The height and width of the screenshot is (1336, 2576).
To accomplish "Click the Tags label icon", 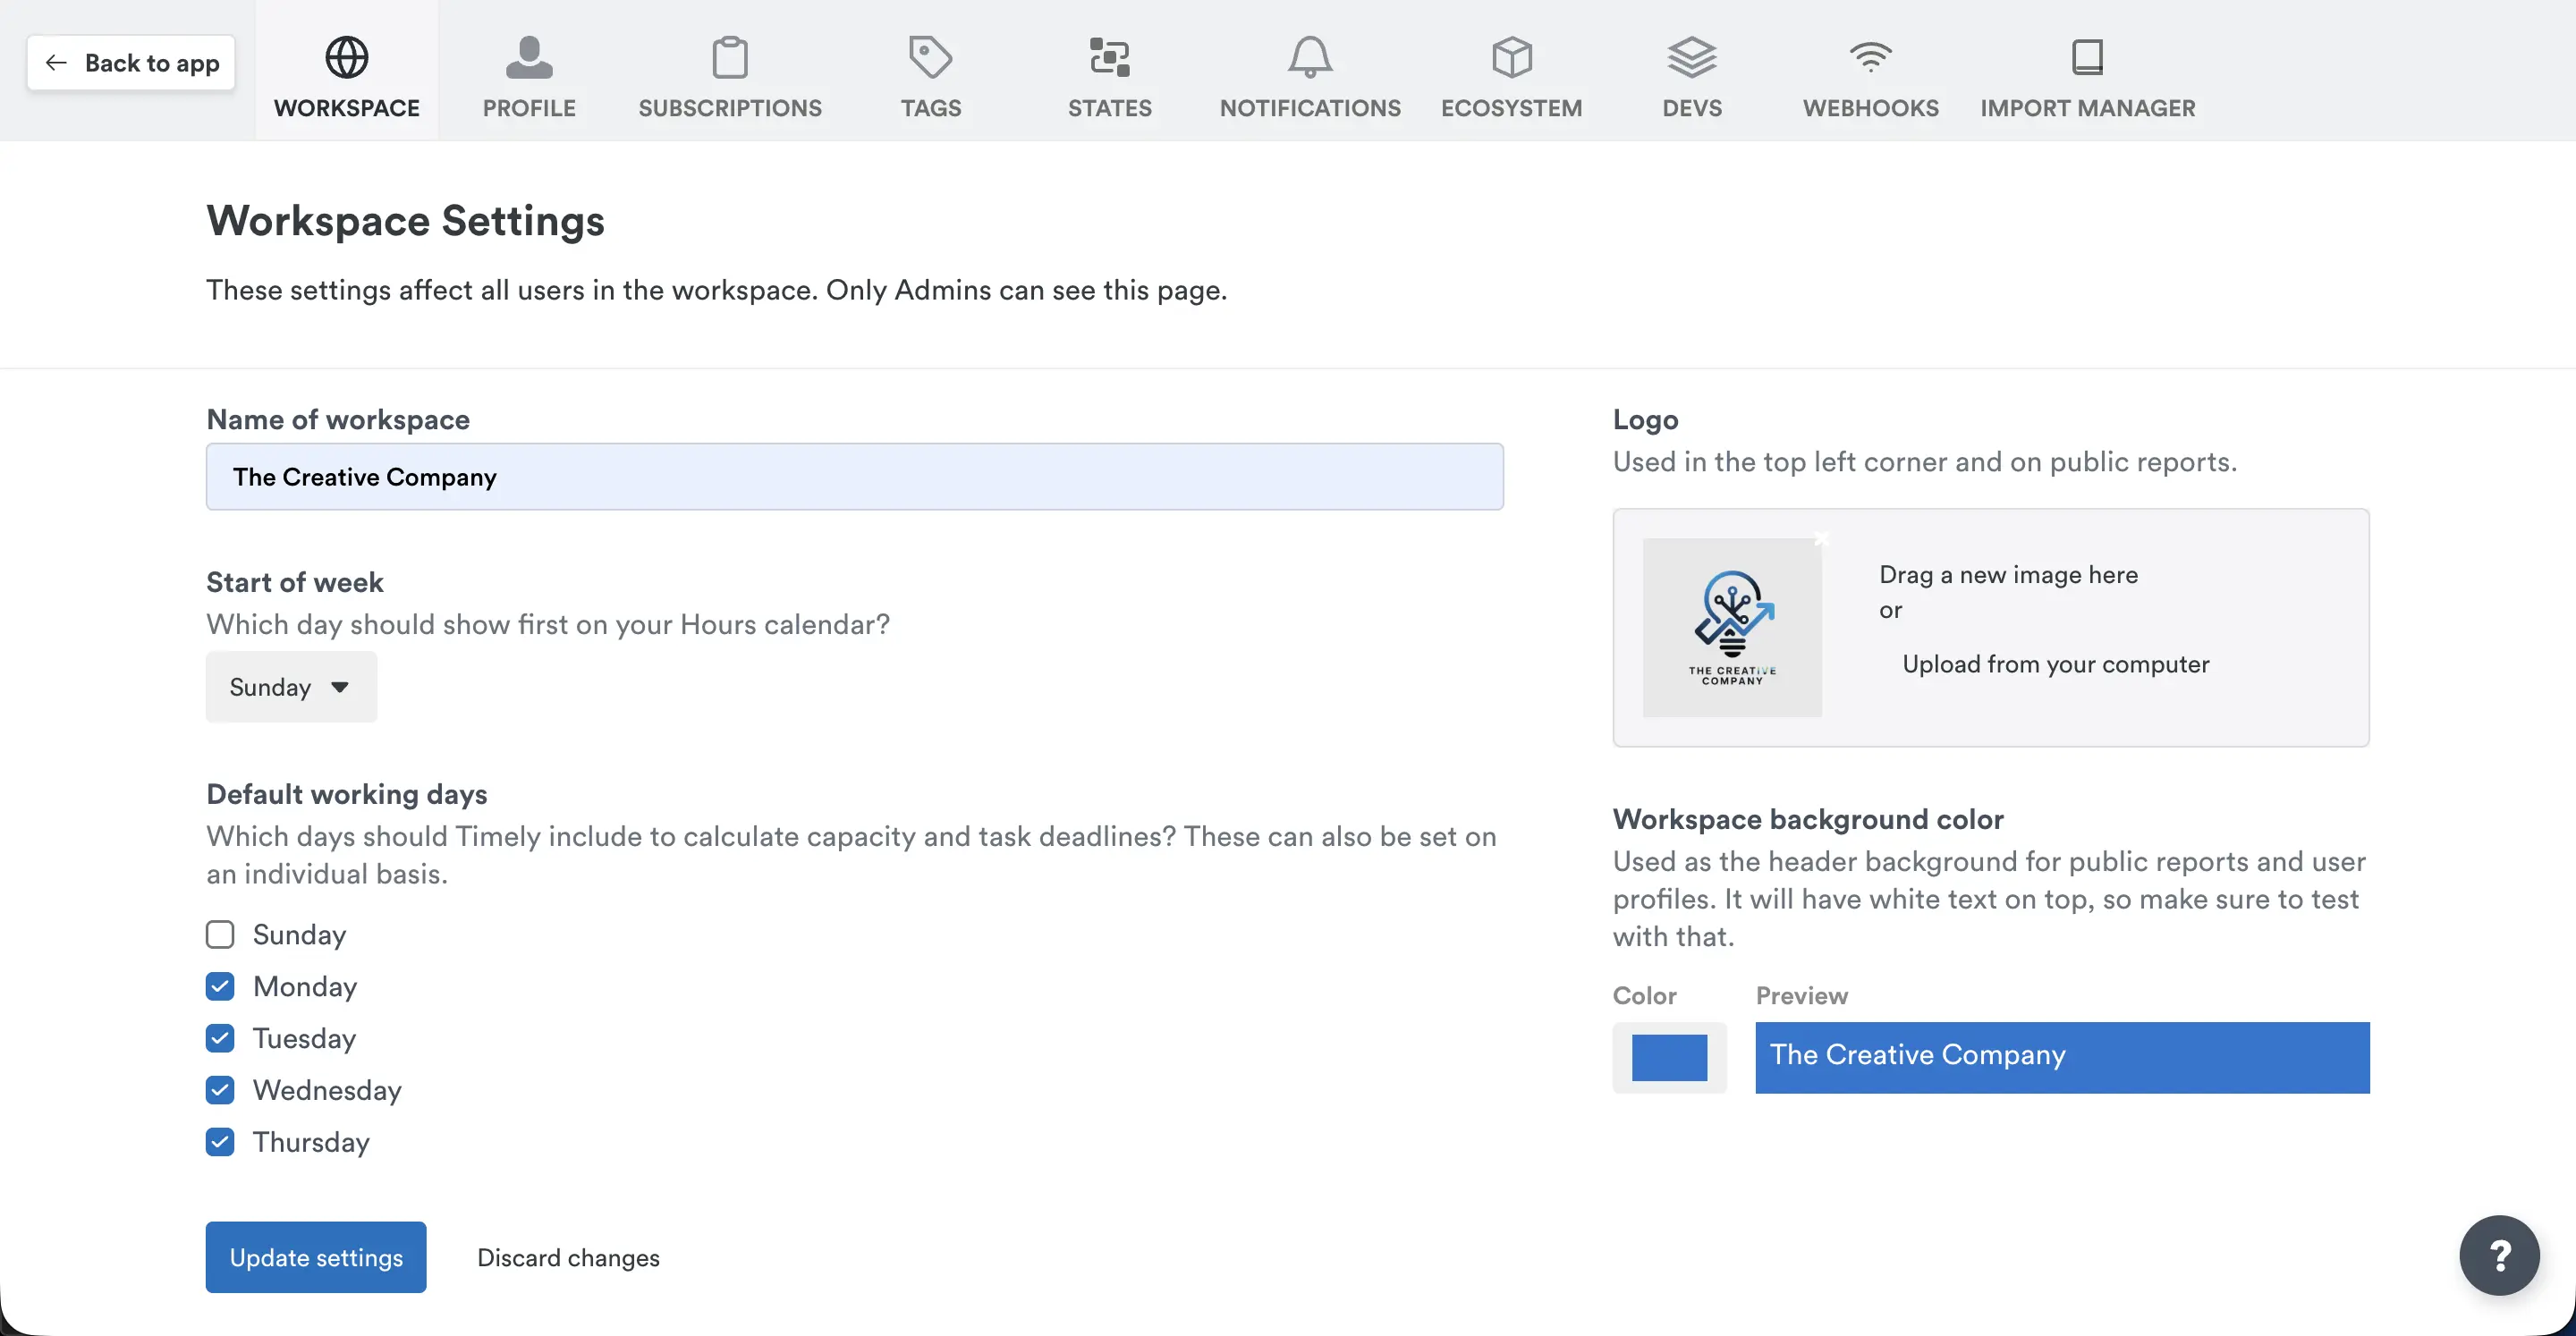I will (930, 58).
